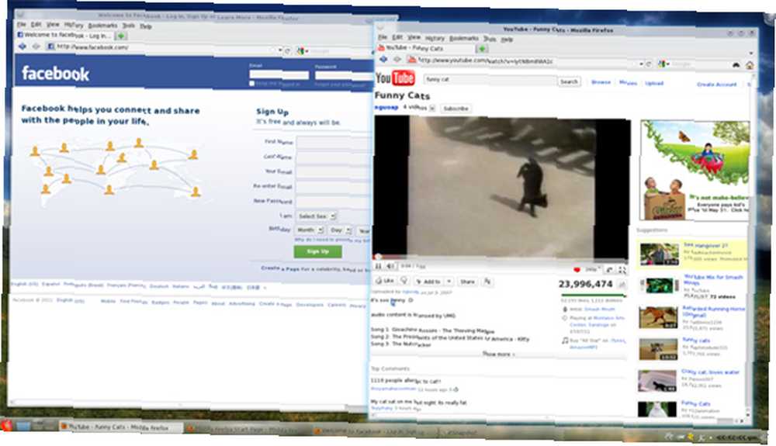Expand the uploader's videos dropdown arrow
776x446 pixels.
pos(432,108)
